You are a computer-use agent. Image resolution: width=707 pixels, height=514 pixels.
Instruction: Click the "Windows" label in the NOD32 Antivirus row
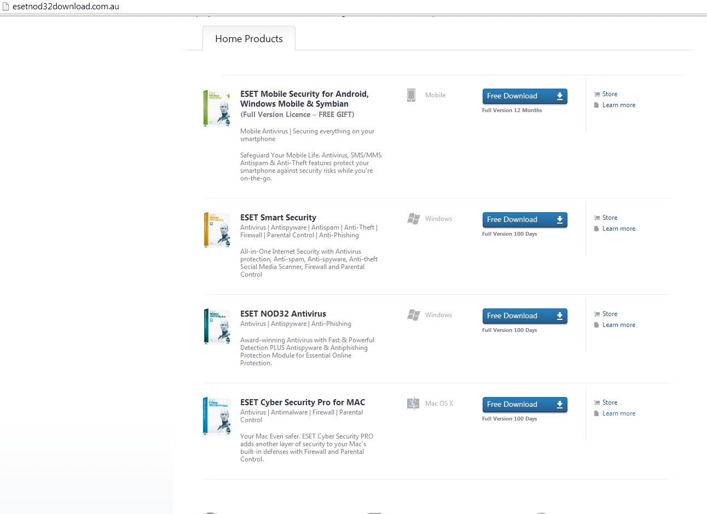pos(438,315)
